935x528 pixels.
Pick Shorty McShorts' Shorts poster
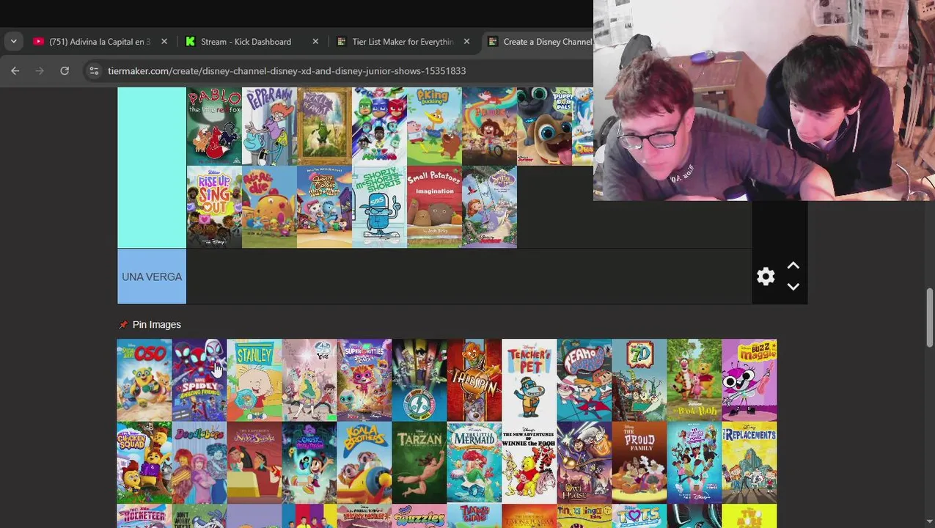379,207
